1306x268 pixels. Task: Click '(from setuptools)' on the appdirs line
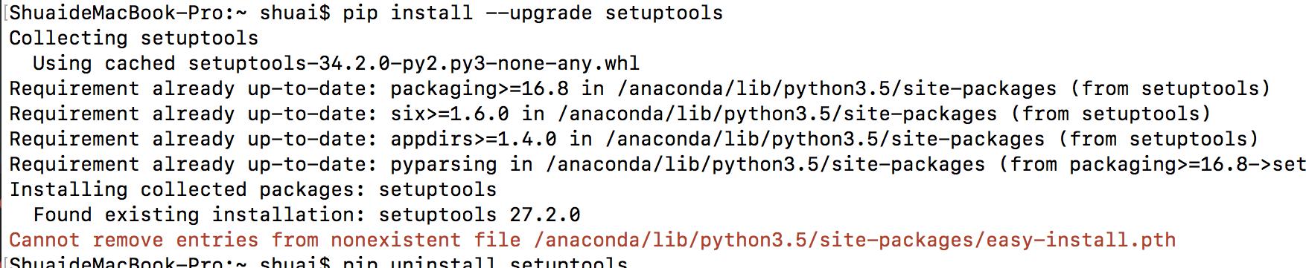tap(1159, 140)
